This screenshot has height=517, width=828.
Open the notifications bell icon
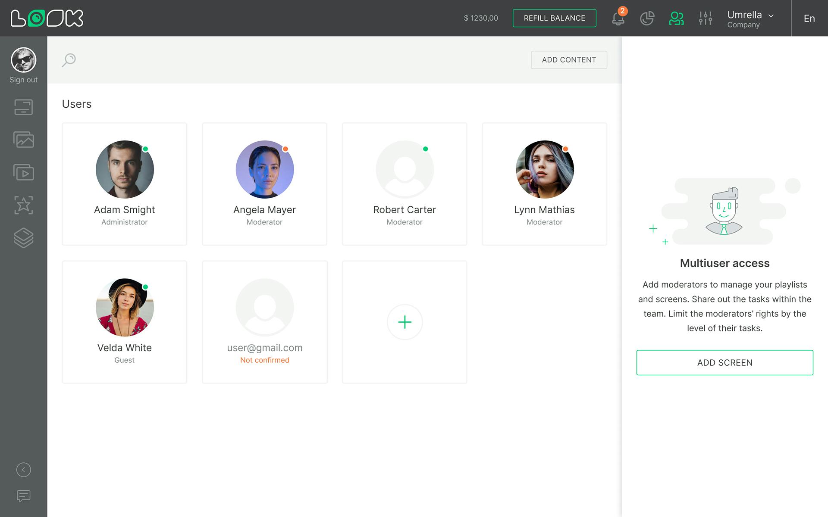tap(618, 19)
